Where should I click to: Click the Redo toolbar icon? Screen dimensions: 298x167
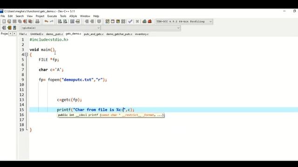[52, 21]
